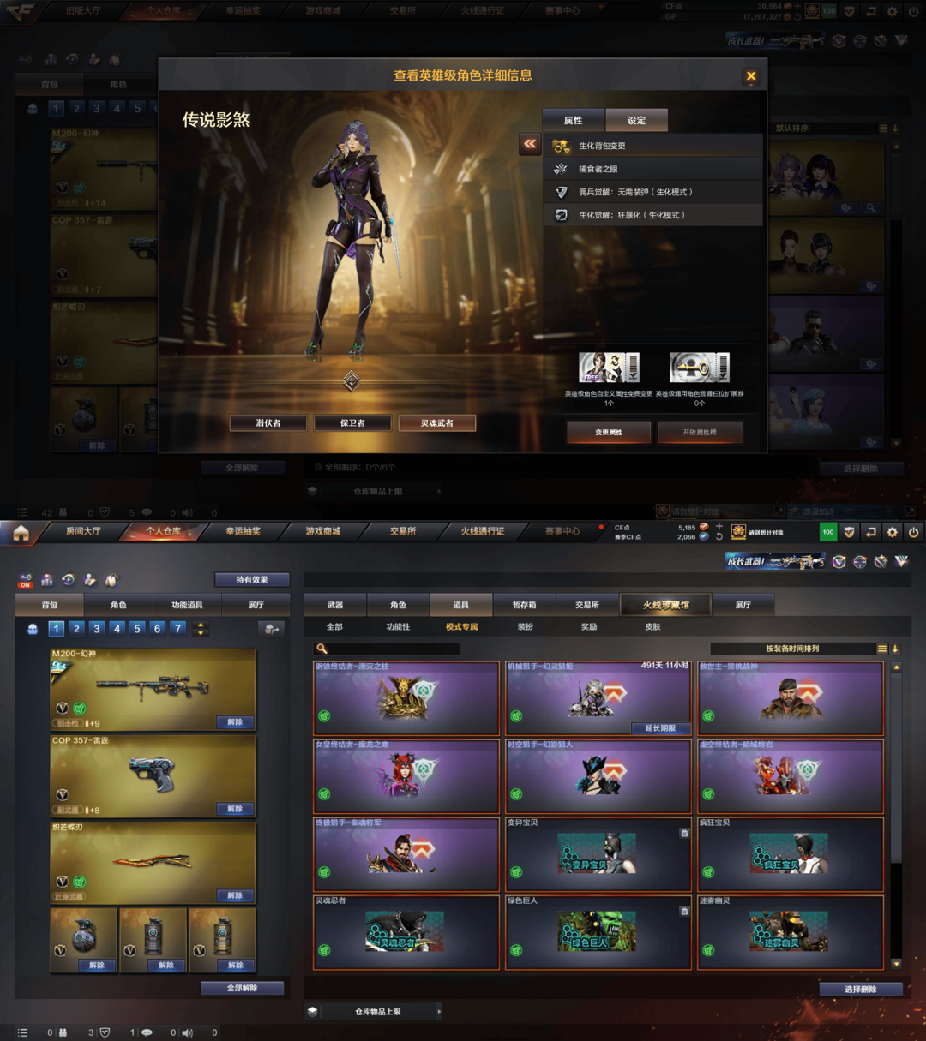Go to the home icon in lower navigation bar
This screenshot has width=926, height=1041.
click(21, 533)
